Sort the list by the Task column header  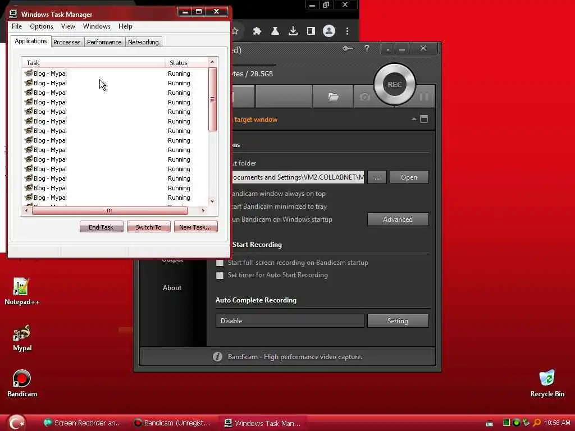coord(94,63)
